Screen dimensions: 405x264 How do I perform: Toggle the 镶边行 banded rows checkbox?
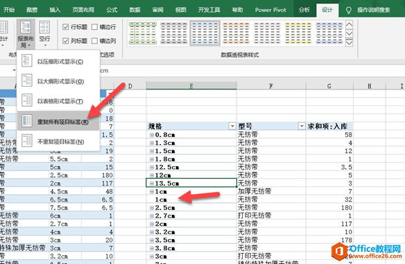pos(94,27)
